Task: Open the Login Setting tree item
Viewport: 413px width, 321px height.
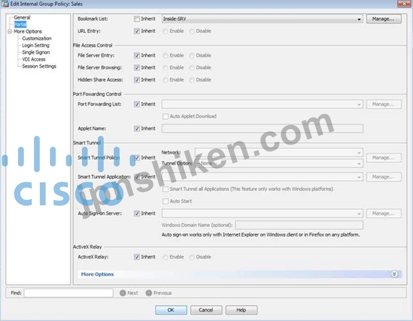Action: click(x=35, y=45)
